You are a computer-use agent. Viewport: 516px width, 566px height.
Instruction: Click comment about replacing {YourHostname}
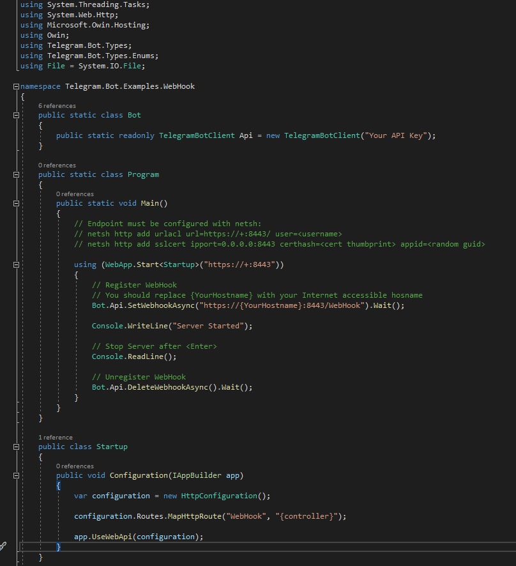pyautogui.click(x=257, y=295)
